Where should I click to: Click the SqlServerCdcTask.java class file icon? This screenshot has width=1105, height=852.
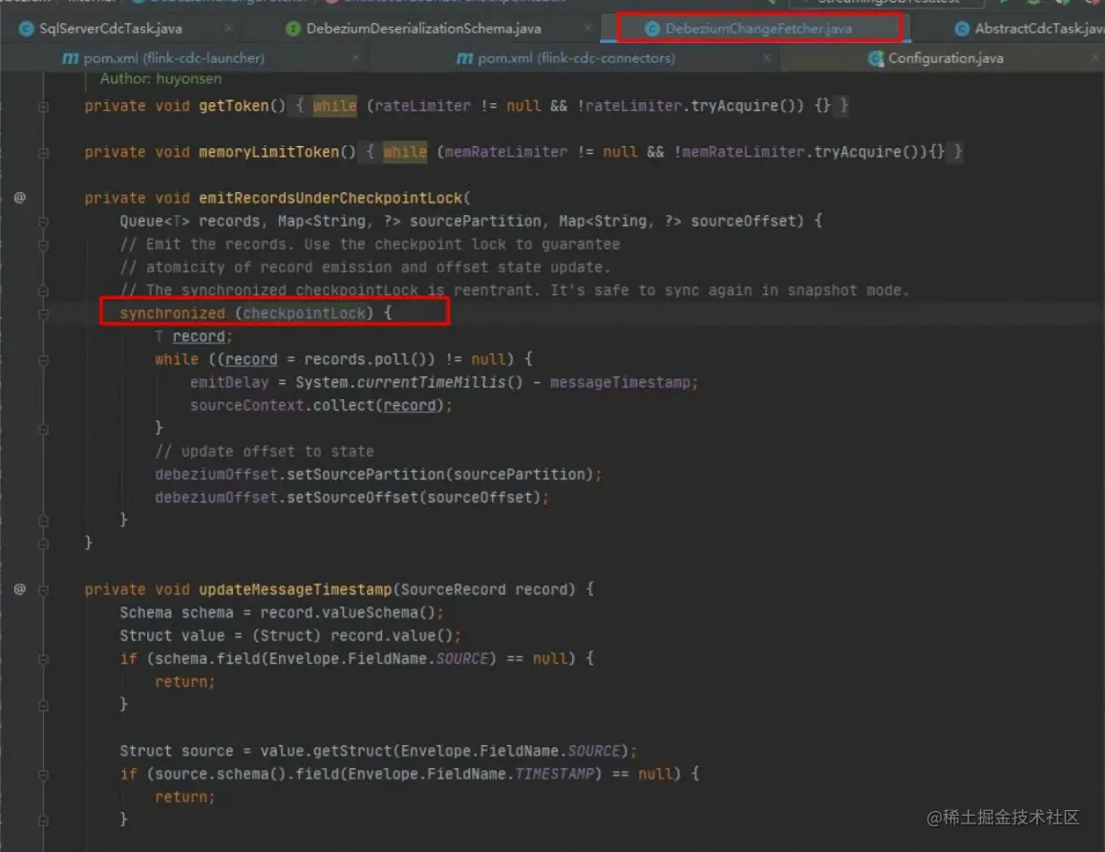click(x=26, y=29)
